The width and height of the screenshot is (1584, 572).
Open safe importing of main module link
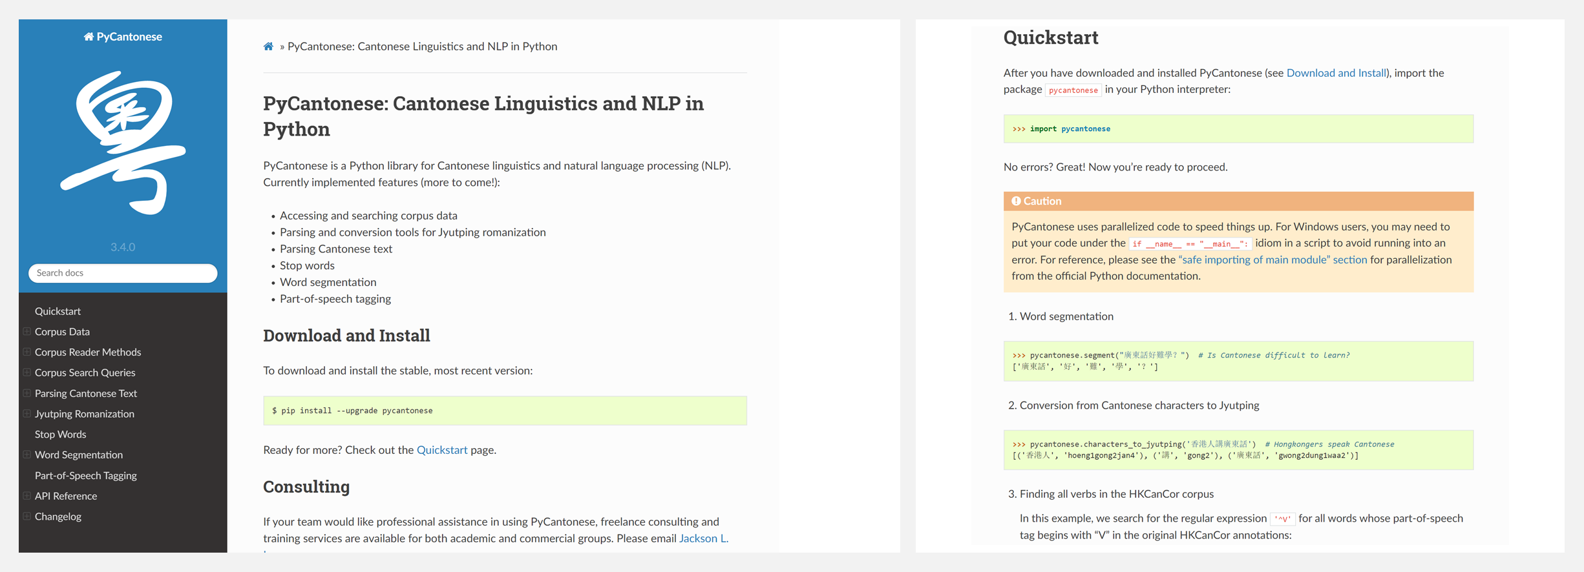1272,260
